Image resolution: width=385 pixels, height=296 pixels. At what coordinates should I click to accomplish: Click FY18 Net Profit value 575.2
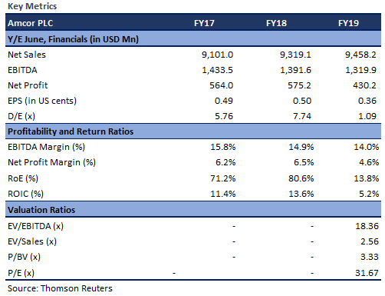point(299,85)
